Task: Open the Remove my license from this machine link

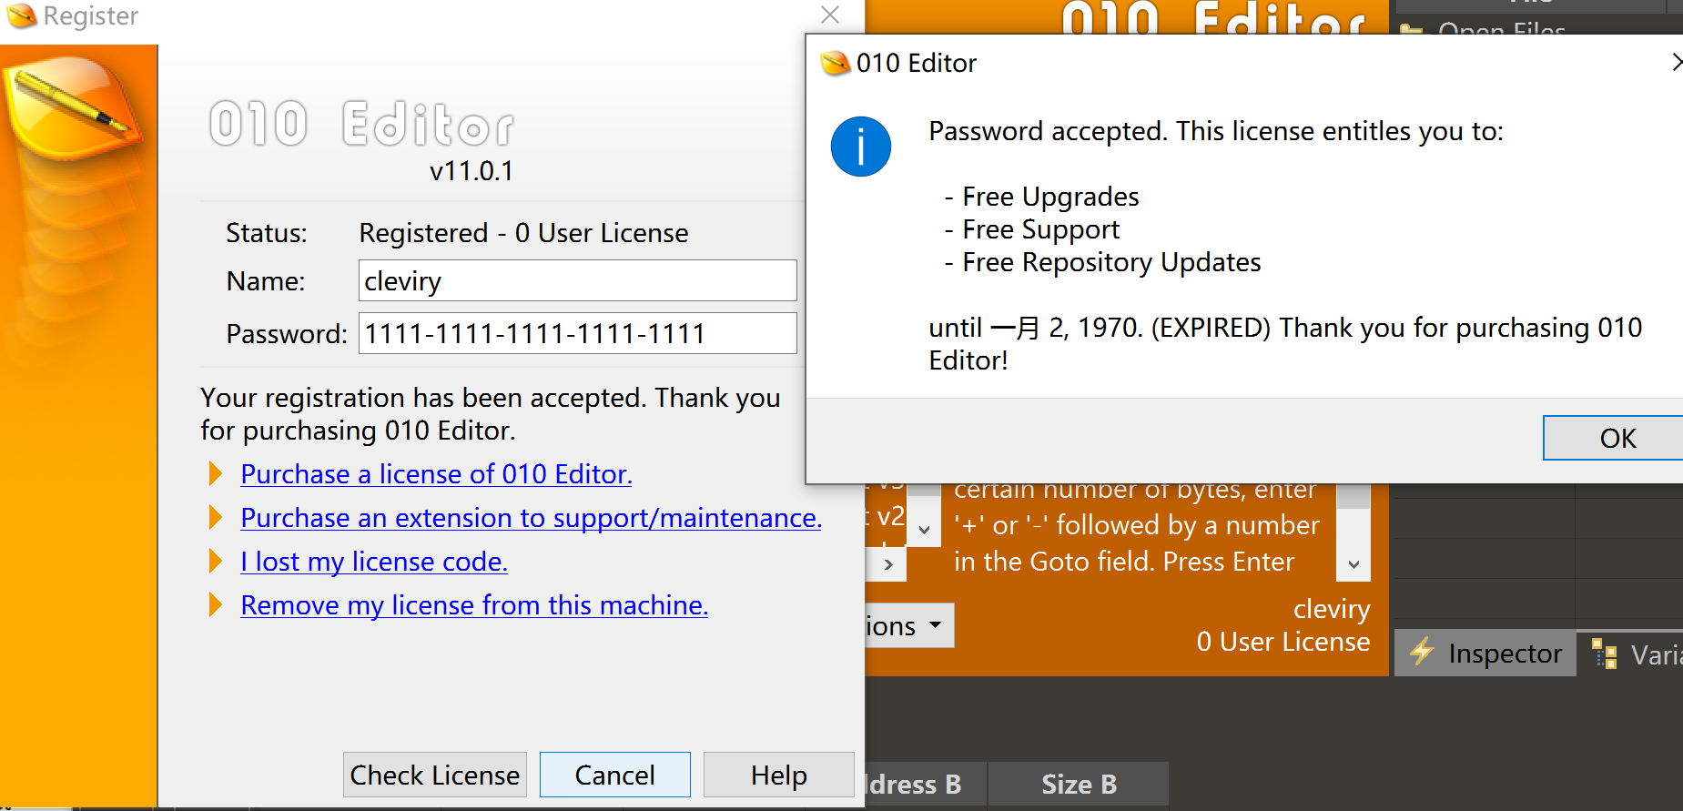Action: tap(474, 605)
